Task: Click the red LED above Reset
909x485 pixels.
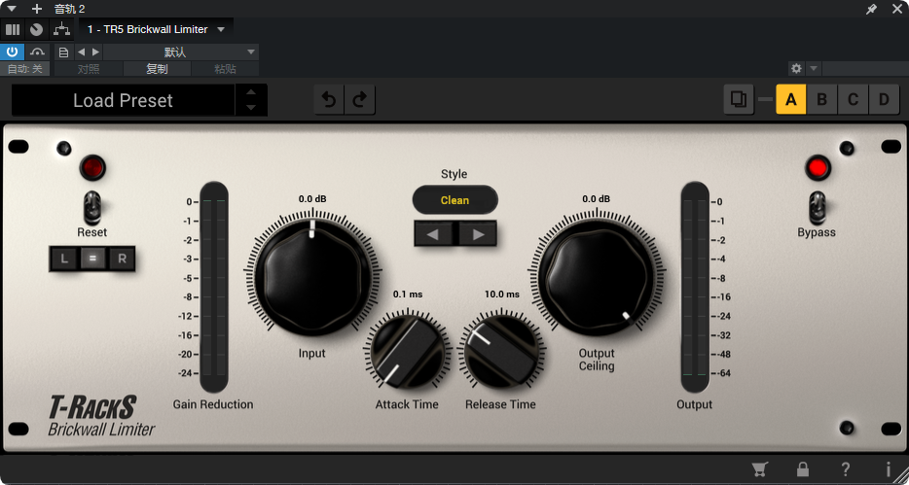Action: click(x=92, y=168)
